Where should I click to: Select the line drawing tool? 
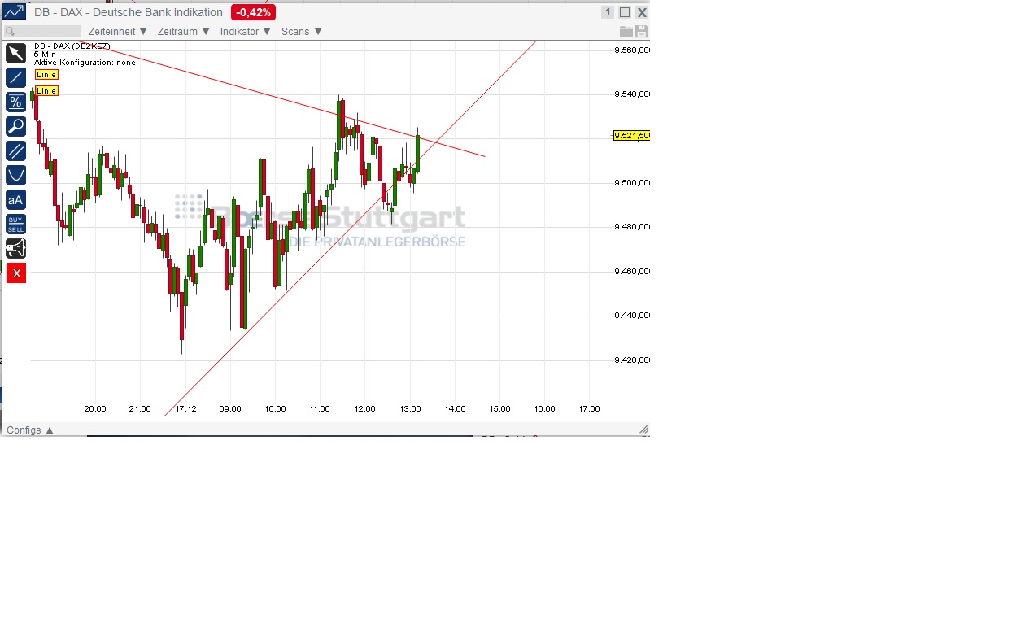[x=15, y=77]
